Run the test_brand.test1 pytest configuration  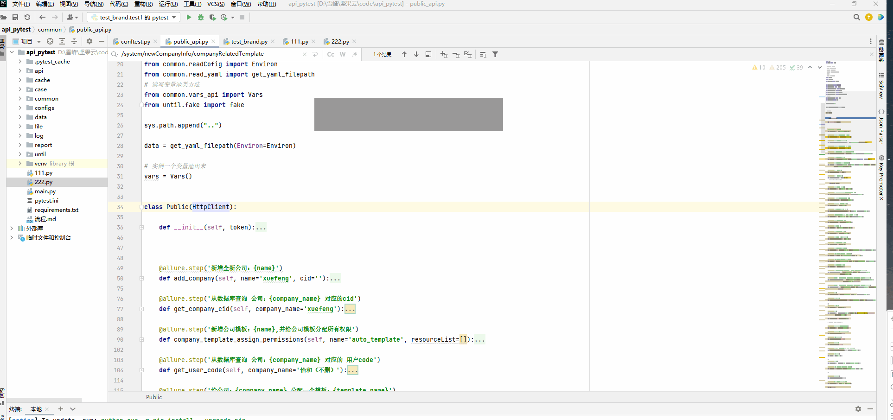coord(189,17)
